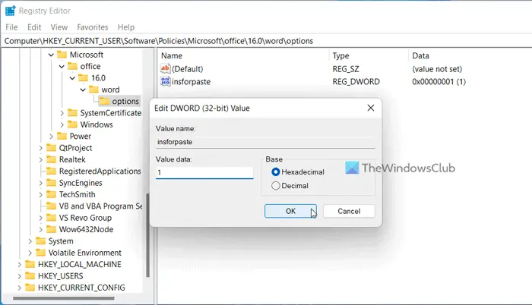Expand the Power tree node
Image resolution: width=532 pixels, height=305 pixels.
[51, 137]
